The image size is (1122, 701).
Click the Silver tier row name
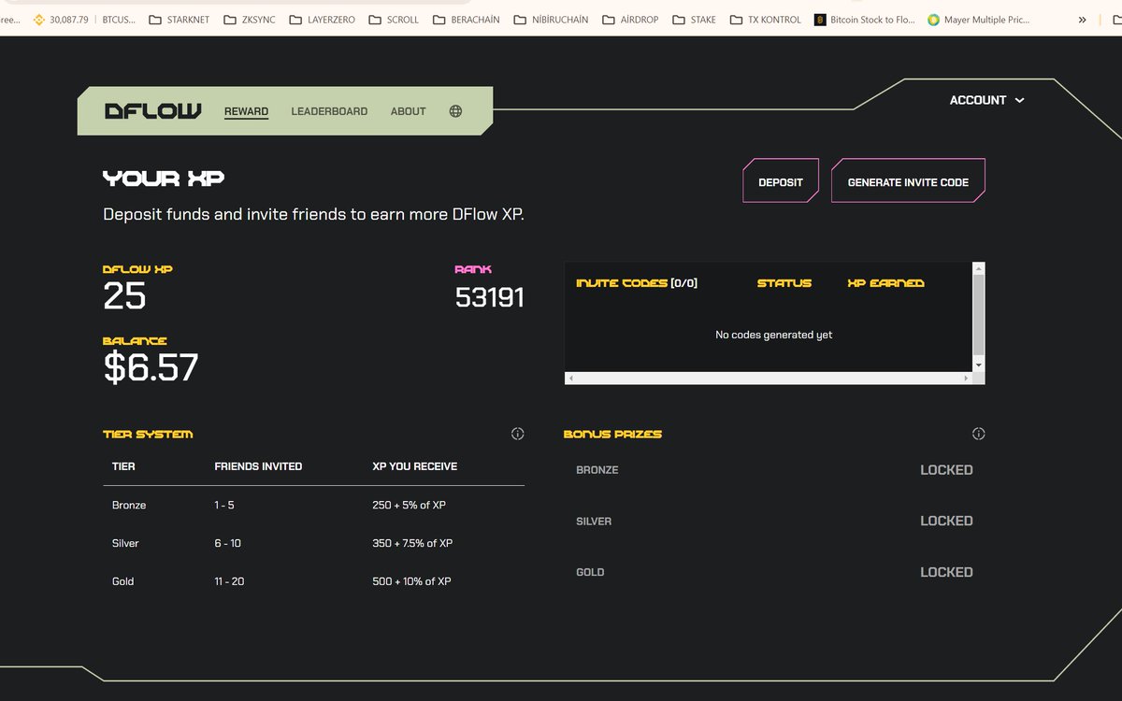pyautogui.click(x=125, y=543)
